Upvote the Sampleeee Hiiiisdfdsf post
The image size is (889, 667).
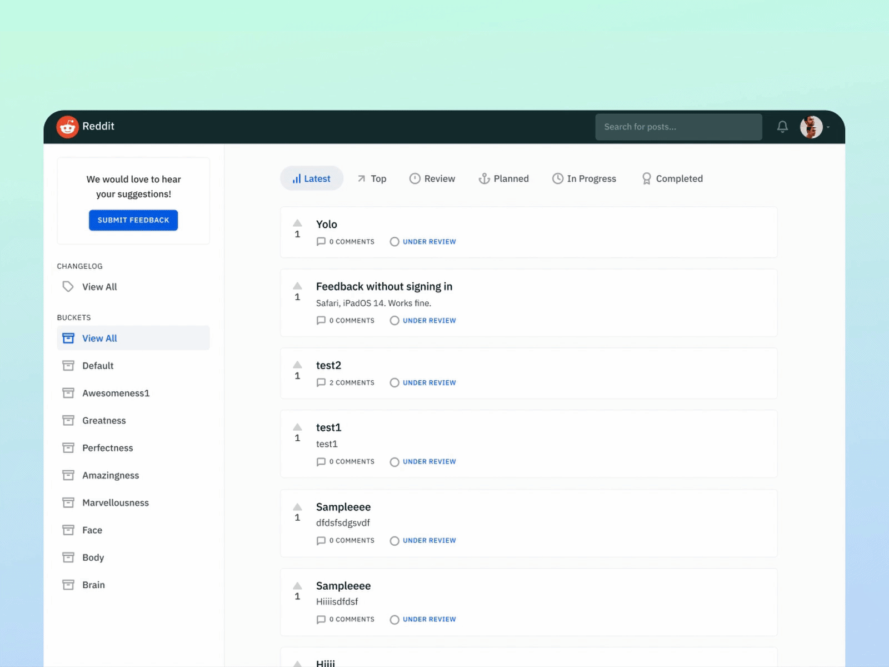(x=297, y=585)
